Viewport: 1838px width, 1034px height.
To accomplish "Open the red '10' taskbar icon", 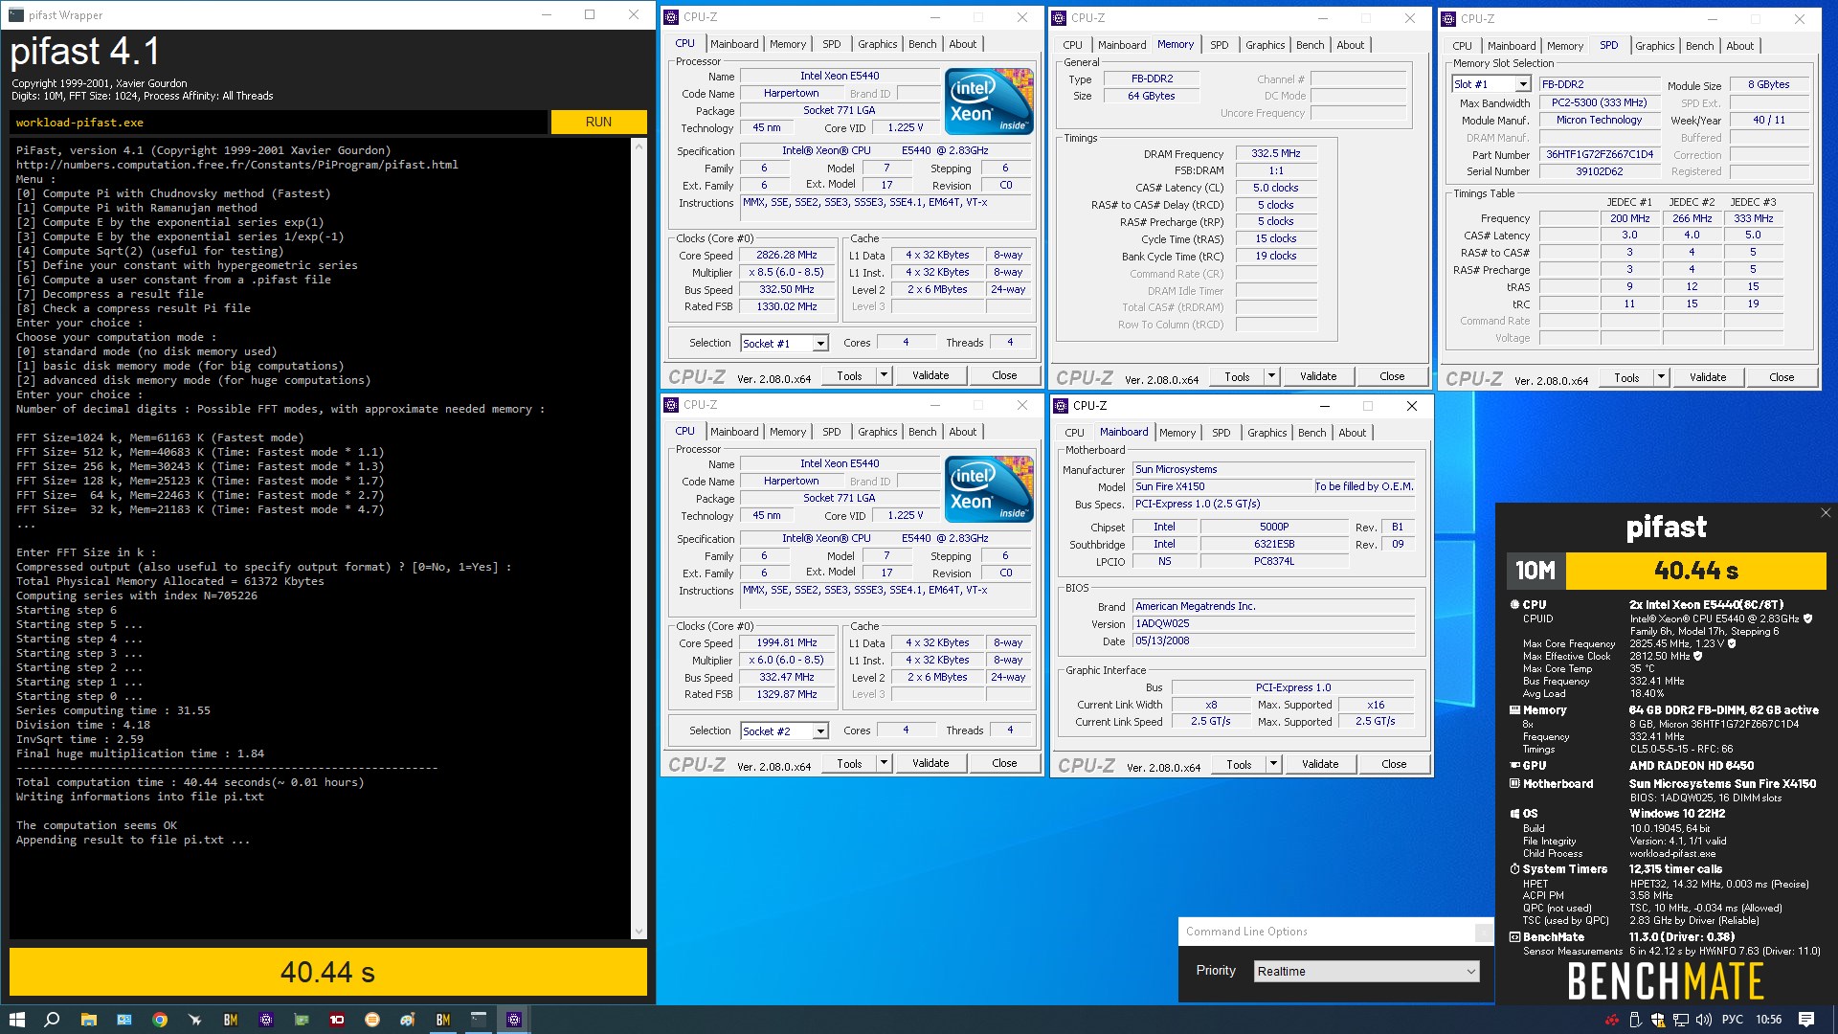I will (x=337, y=1020).
